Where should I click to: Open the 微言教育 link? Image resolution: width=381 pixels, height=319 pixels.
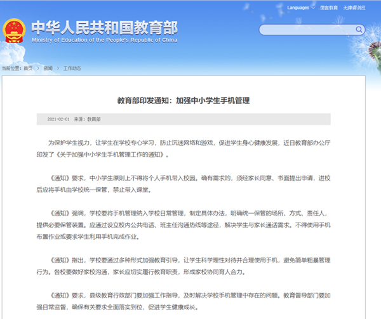329,8
